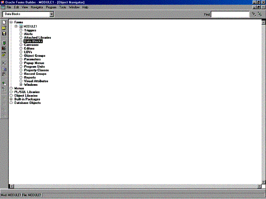Click the Cut scissors icon
The image size is (266, 199).
pyautogui.click(x=4, y=63)
